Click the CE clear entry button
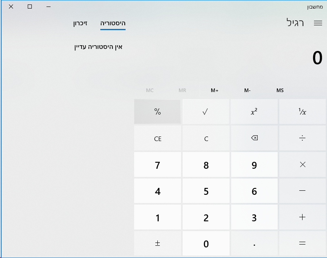Screen dimensions: 327x258 coord(157,138)
